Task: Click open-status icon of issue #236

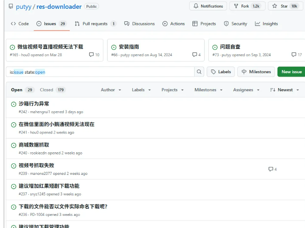Action: [x=14, y=207]
